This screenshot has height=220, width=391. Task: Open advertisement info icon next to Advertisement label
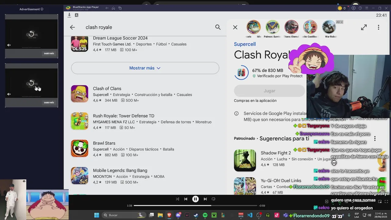42,9
